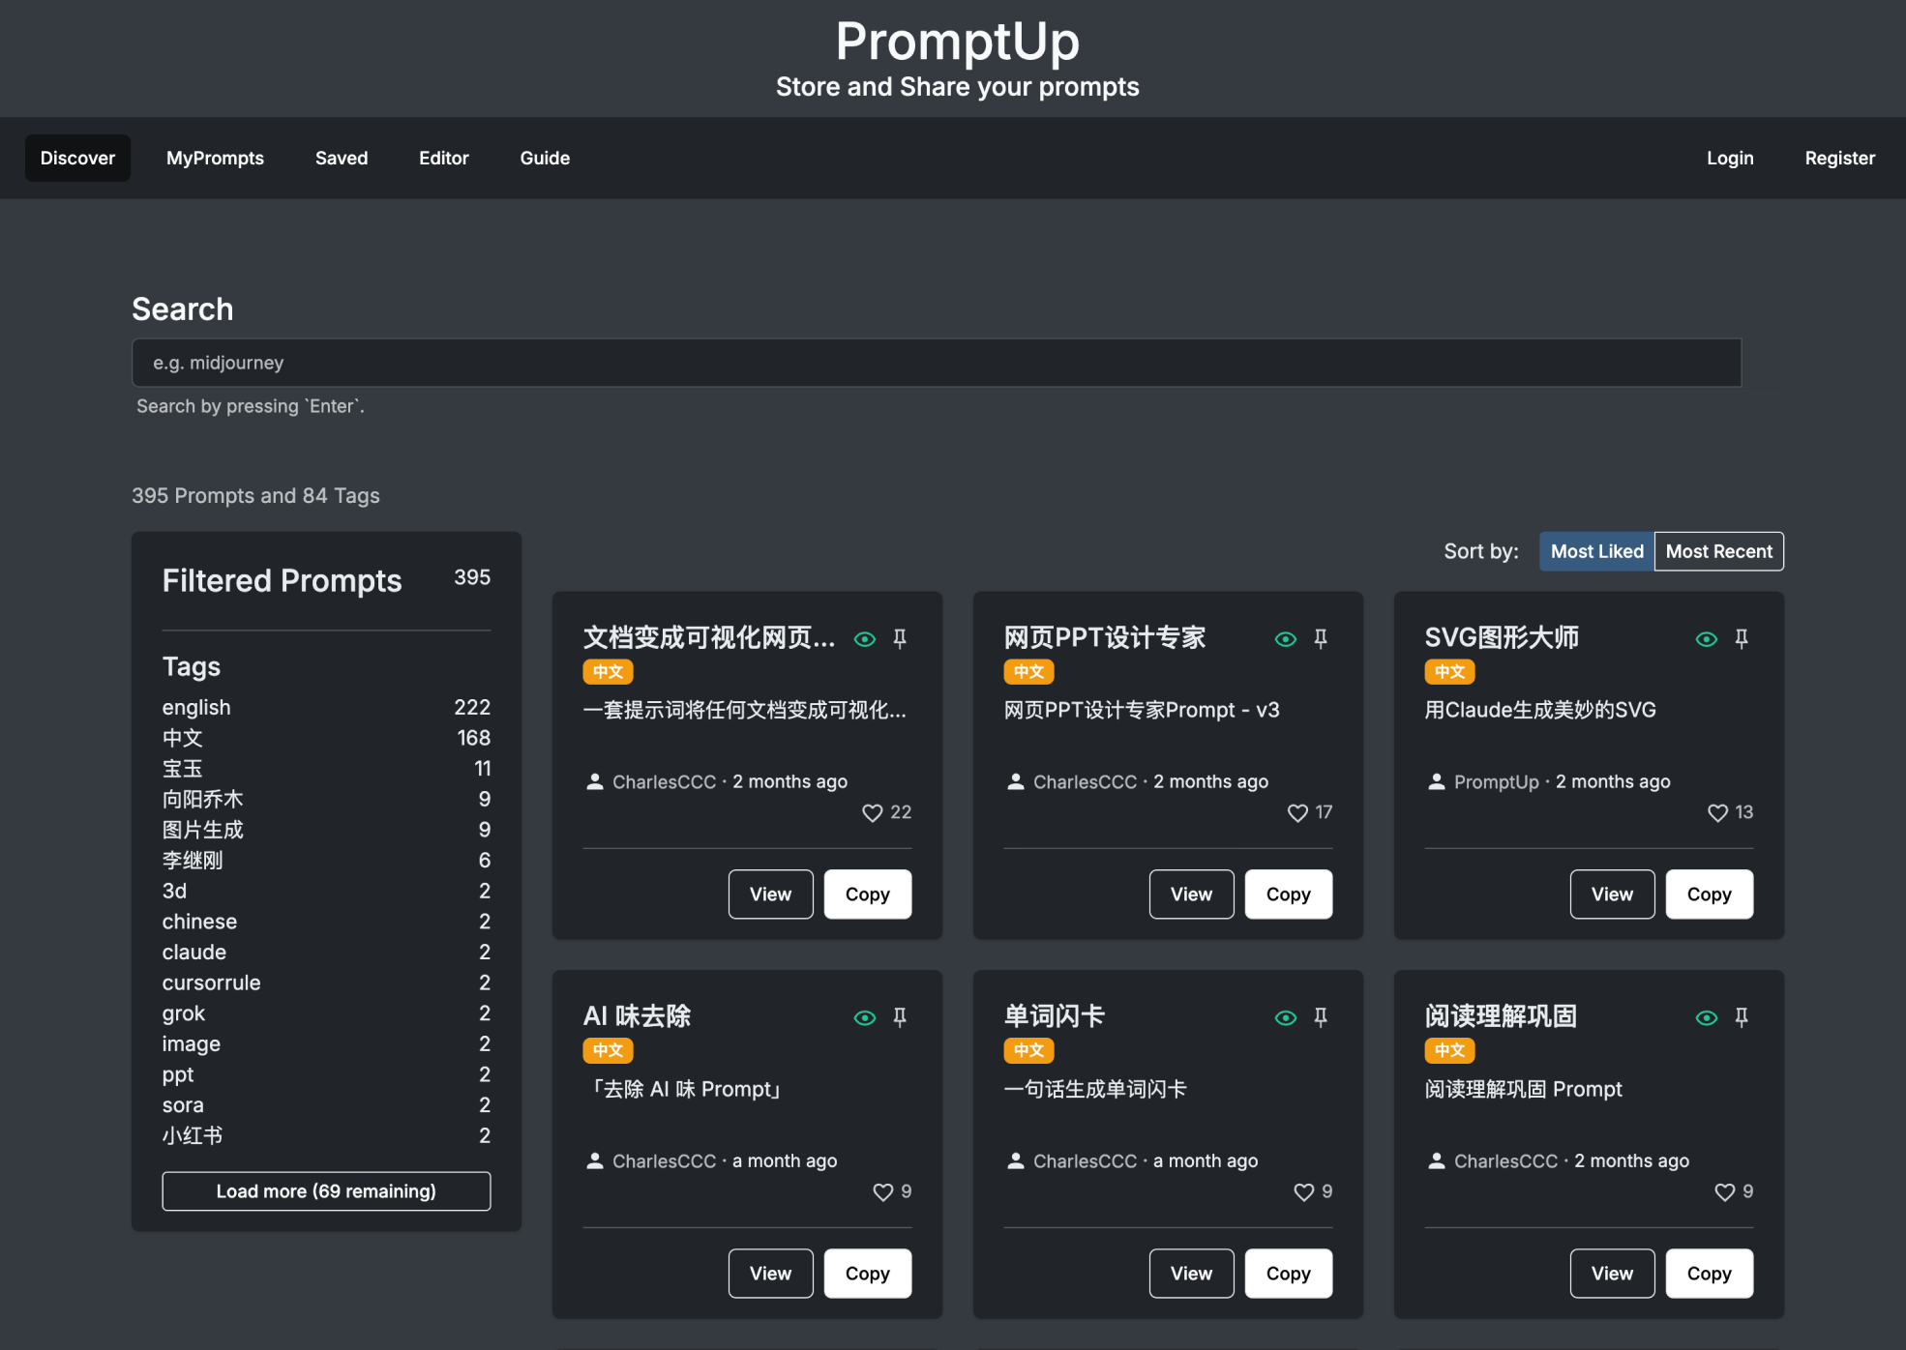
Task: Filter by the 李继刚 tag
Action: point(326,861)
